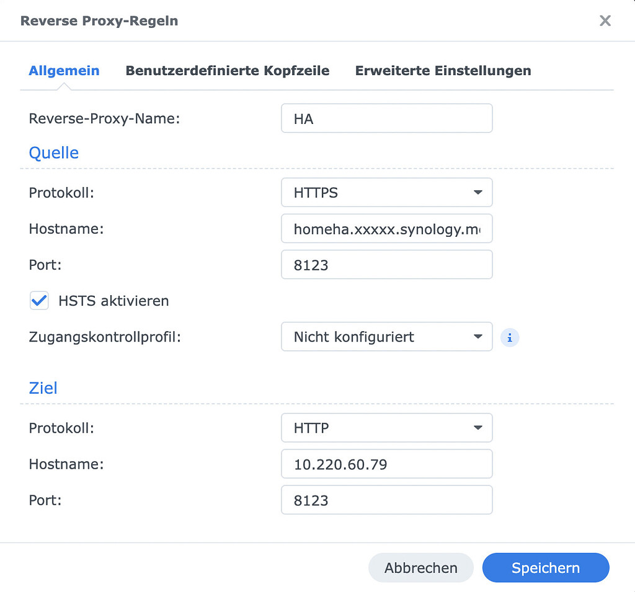Screen dimensions: 635x592
Task: Open the Quelle Protokoll dropdown arrow
Action: click(478, 193)
